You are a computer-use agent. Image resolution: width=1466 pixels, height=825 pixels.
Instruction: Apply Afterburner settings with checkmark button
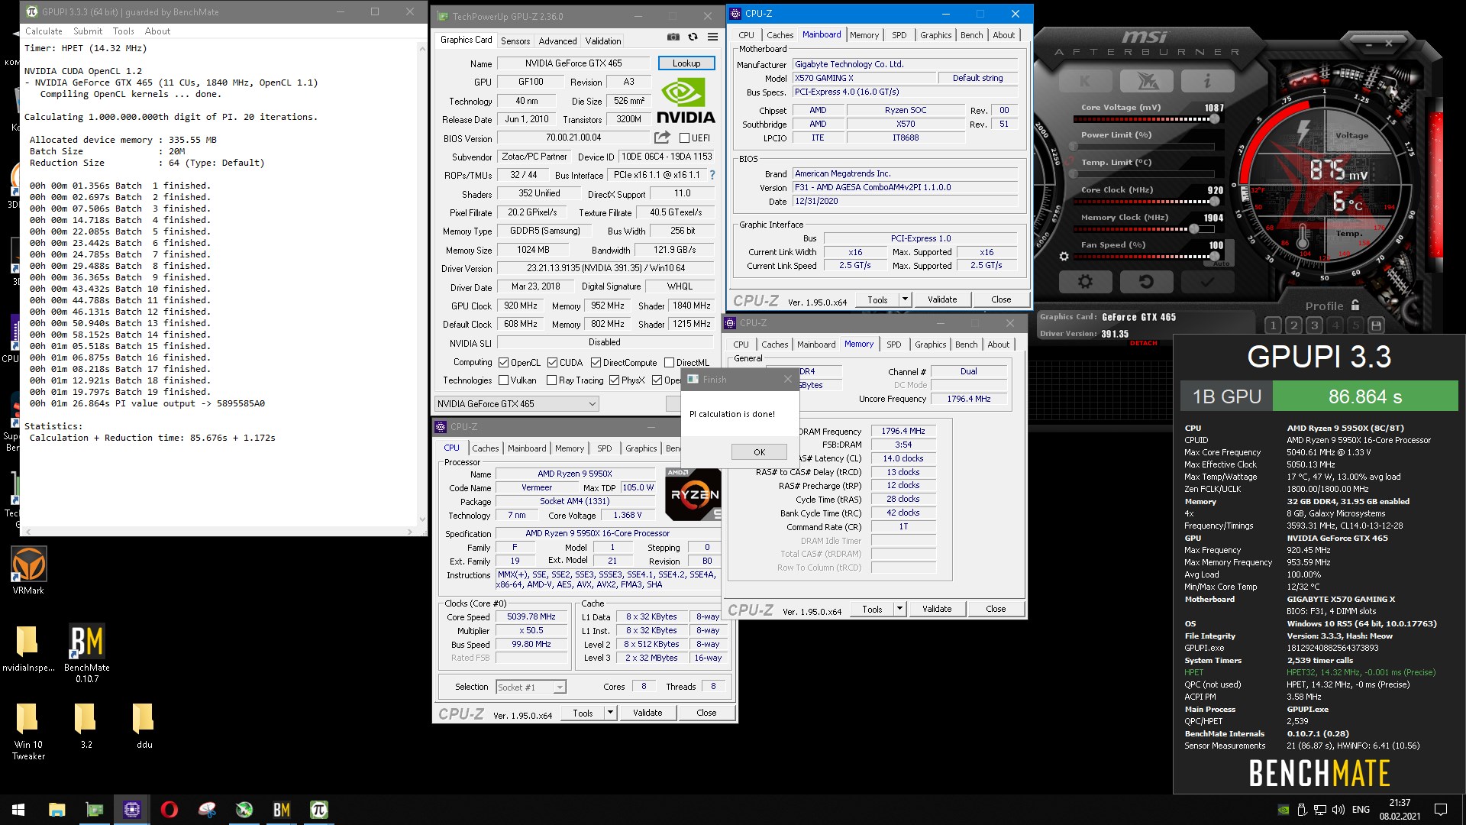[x=1207, y=282]
